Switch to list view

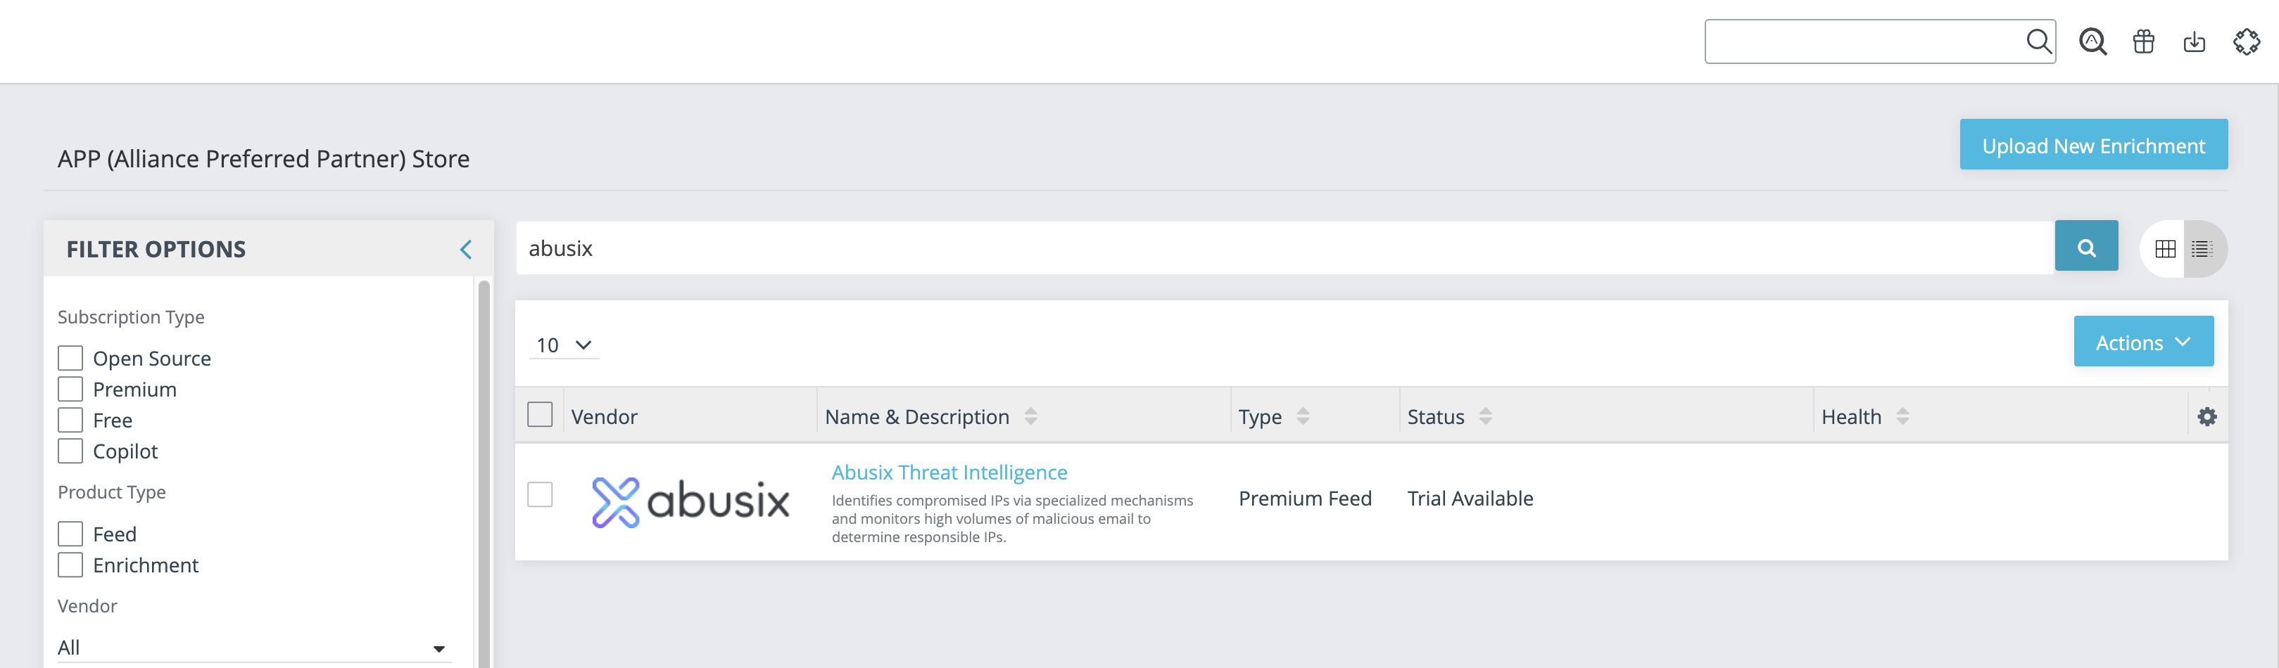point(2202,249)
